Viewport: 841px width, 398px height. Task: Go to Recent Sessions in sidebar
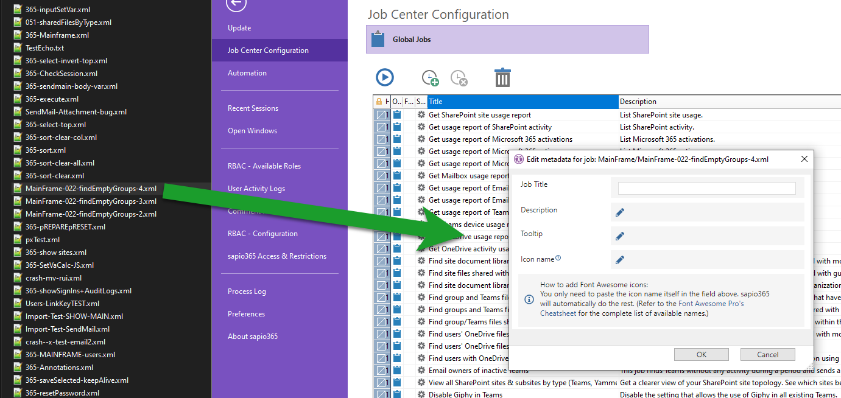click(253, 108)
